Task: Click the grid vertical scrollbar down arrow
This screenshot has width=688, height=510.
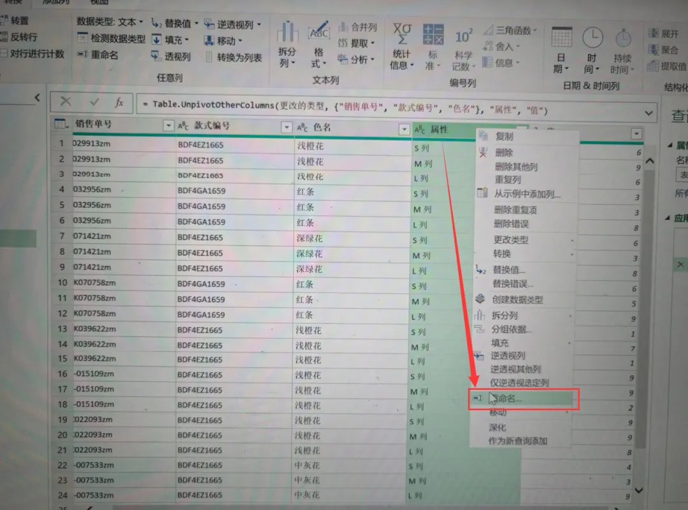Action: (640, 490)
